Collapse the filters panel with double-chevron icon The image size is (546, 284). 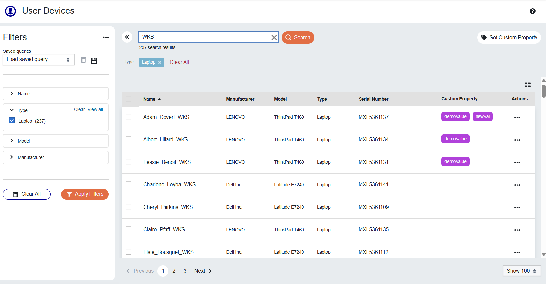[x=127, y=37]
